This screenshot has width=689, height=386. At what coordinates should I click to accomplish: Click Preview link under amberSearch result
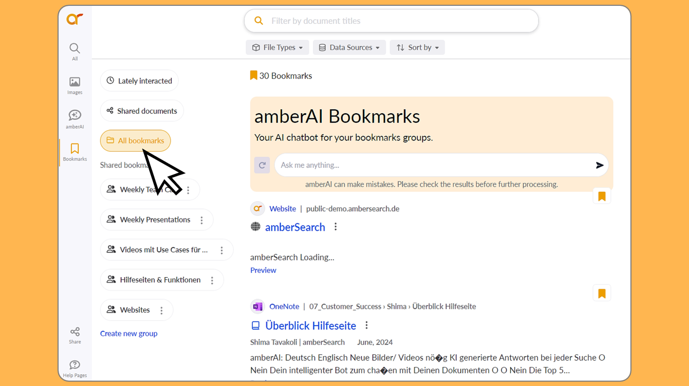(263, 270)
